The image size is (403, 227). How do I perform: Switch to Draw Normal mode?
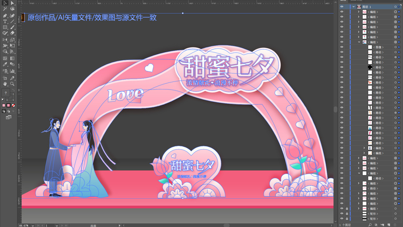pos(4,111)
